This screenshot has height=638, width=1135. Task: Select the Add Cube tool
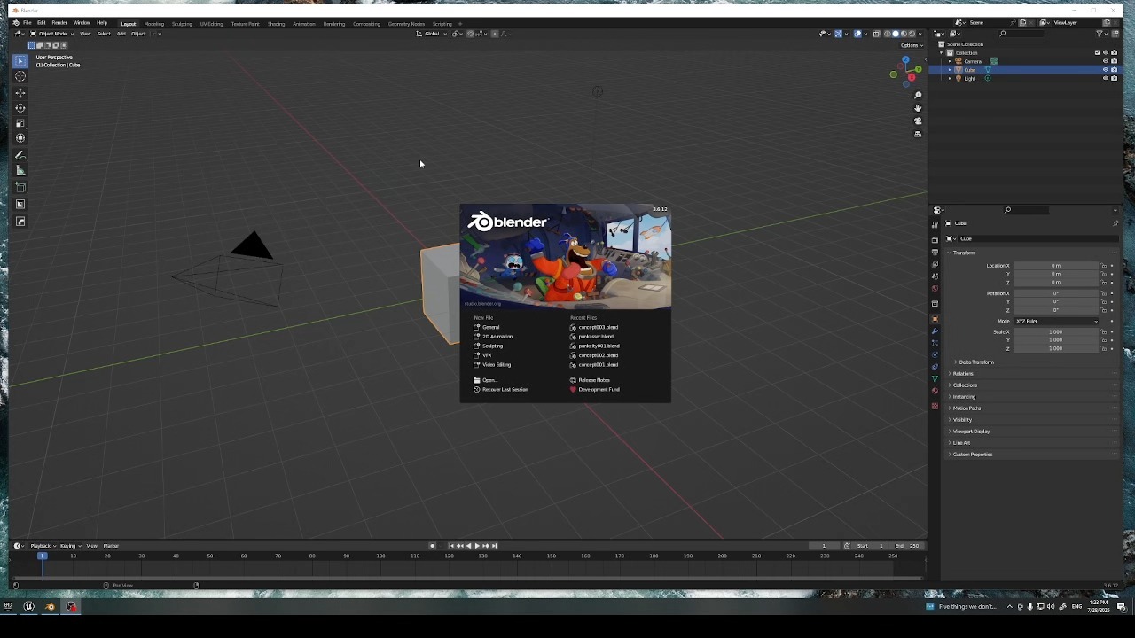[x=20, y=187]
